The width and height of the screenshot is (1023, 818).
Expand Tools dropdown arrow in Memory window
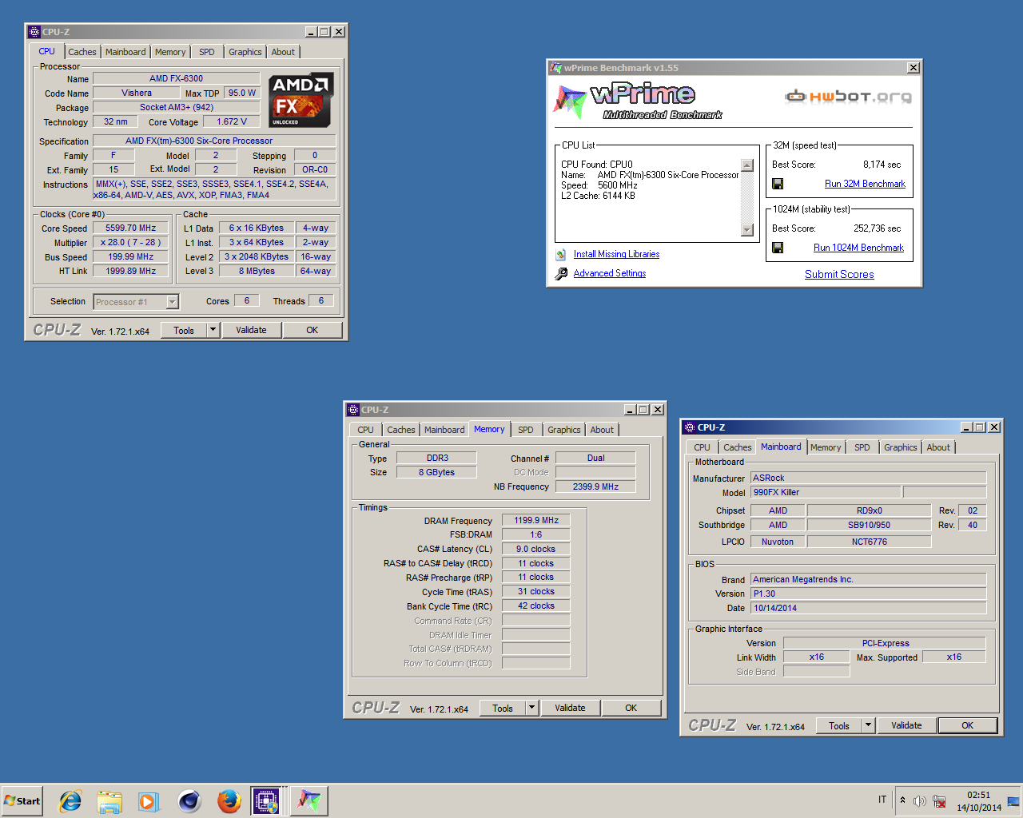click(x=531, y=708)
